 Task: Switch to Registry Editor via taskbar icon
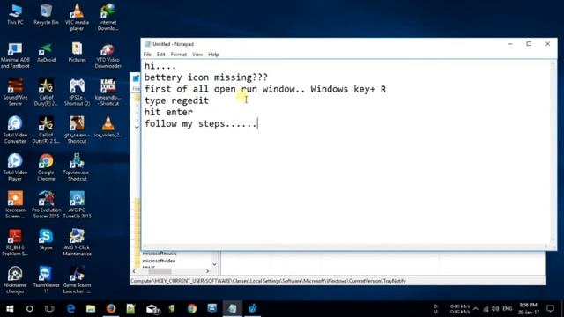coord(253,309)
